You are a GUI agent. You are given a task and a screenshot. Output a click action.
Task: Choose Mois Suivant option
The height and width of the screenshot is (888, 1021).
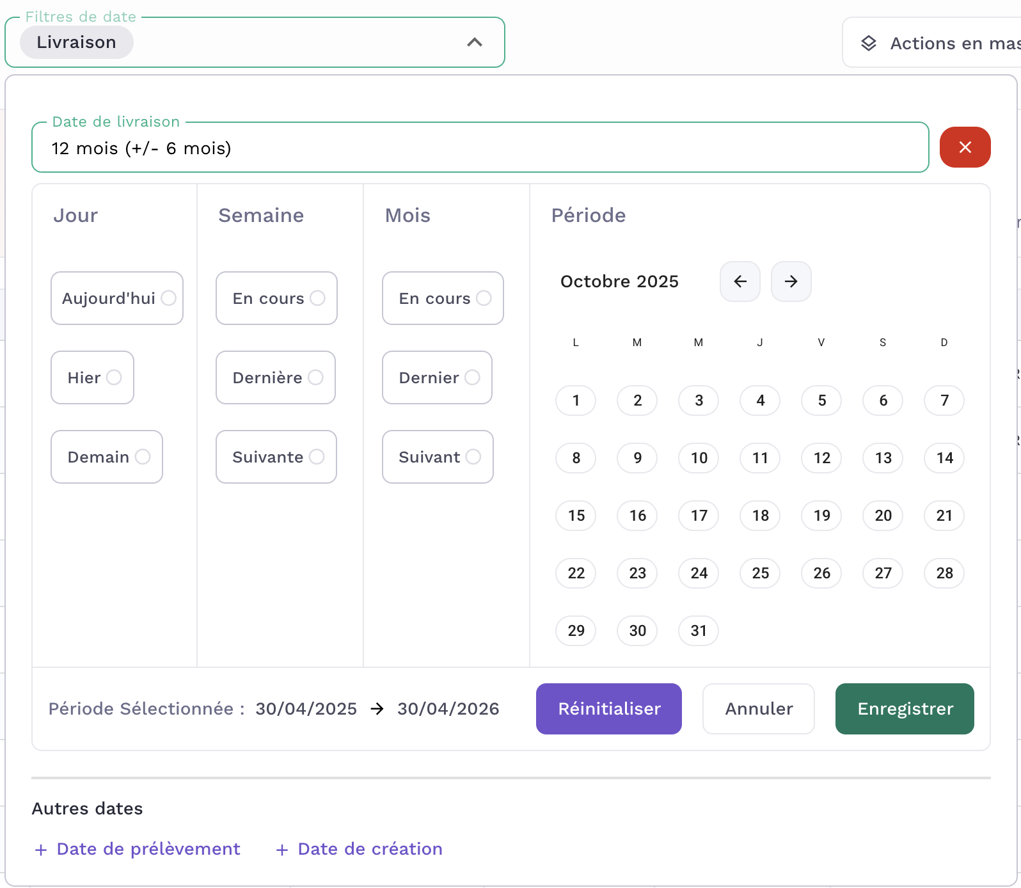point(473,457)
